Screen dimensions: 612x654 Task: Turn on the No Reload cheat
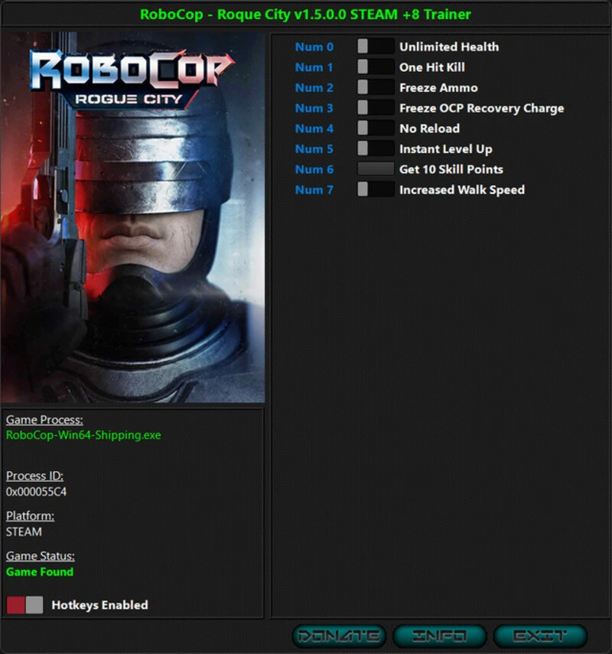click(x=375, y=129)
